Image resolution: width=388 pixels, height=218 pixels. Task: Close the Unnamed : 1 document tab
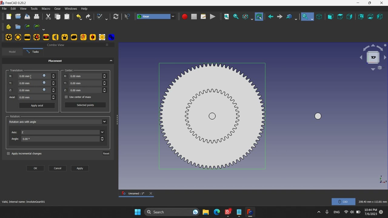(x=151, y=193)
